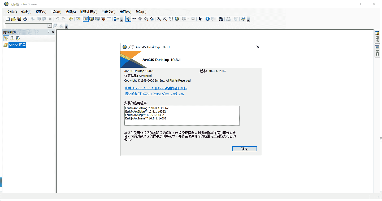This screenshot has height=201, width=382.
Task: Open the http://www.esri.com website link
Action: pyautogui.click(x=168, y=94)
